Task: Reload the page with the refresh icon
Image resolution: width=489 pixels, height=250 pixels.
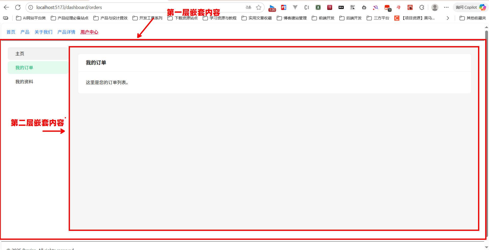Action: pyautogui.click(x=18, y=7)
